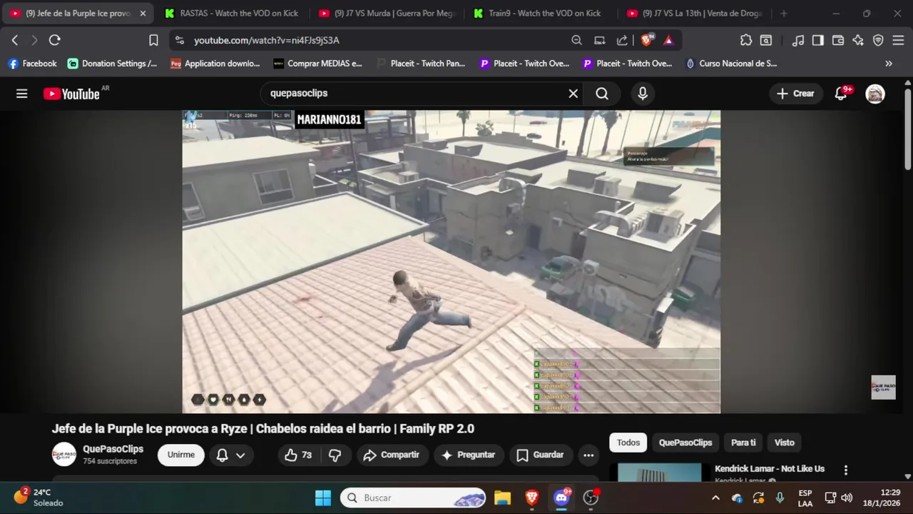Dislike the video

coord(335,455)
